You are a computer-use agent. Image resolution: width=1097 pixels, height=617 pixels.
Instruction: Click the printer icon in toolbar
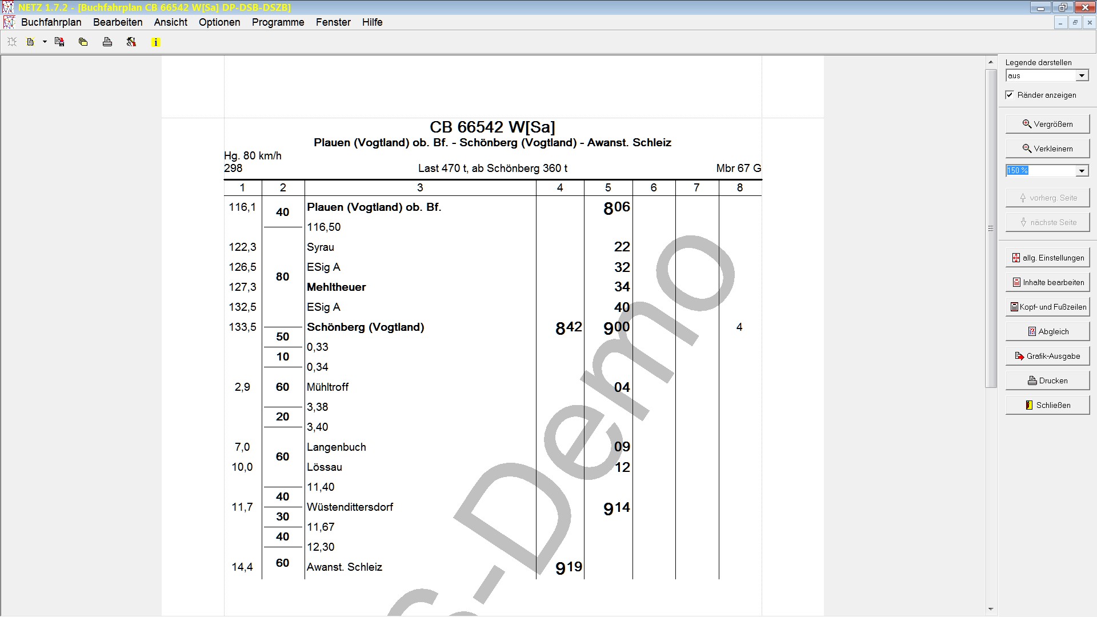tap(107, 42)
